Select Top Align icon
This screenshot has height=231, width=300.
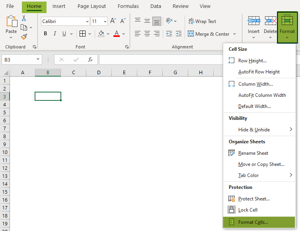[138, 21]
